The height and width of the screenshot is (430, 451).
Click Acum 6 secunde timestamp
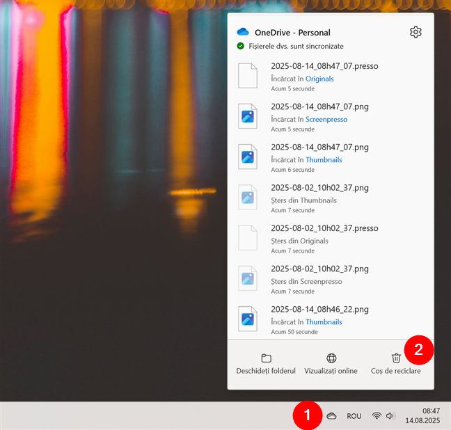tap(292, 170)
